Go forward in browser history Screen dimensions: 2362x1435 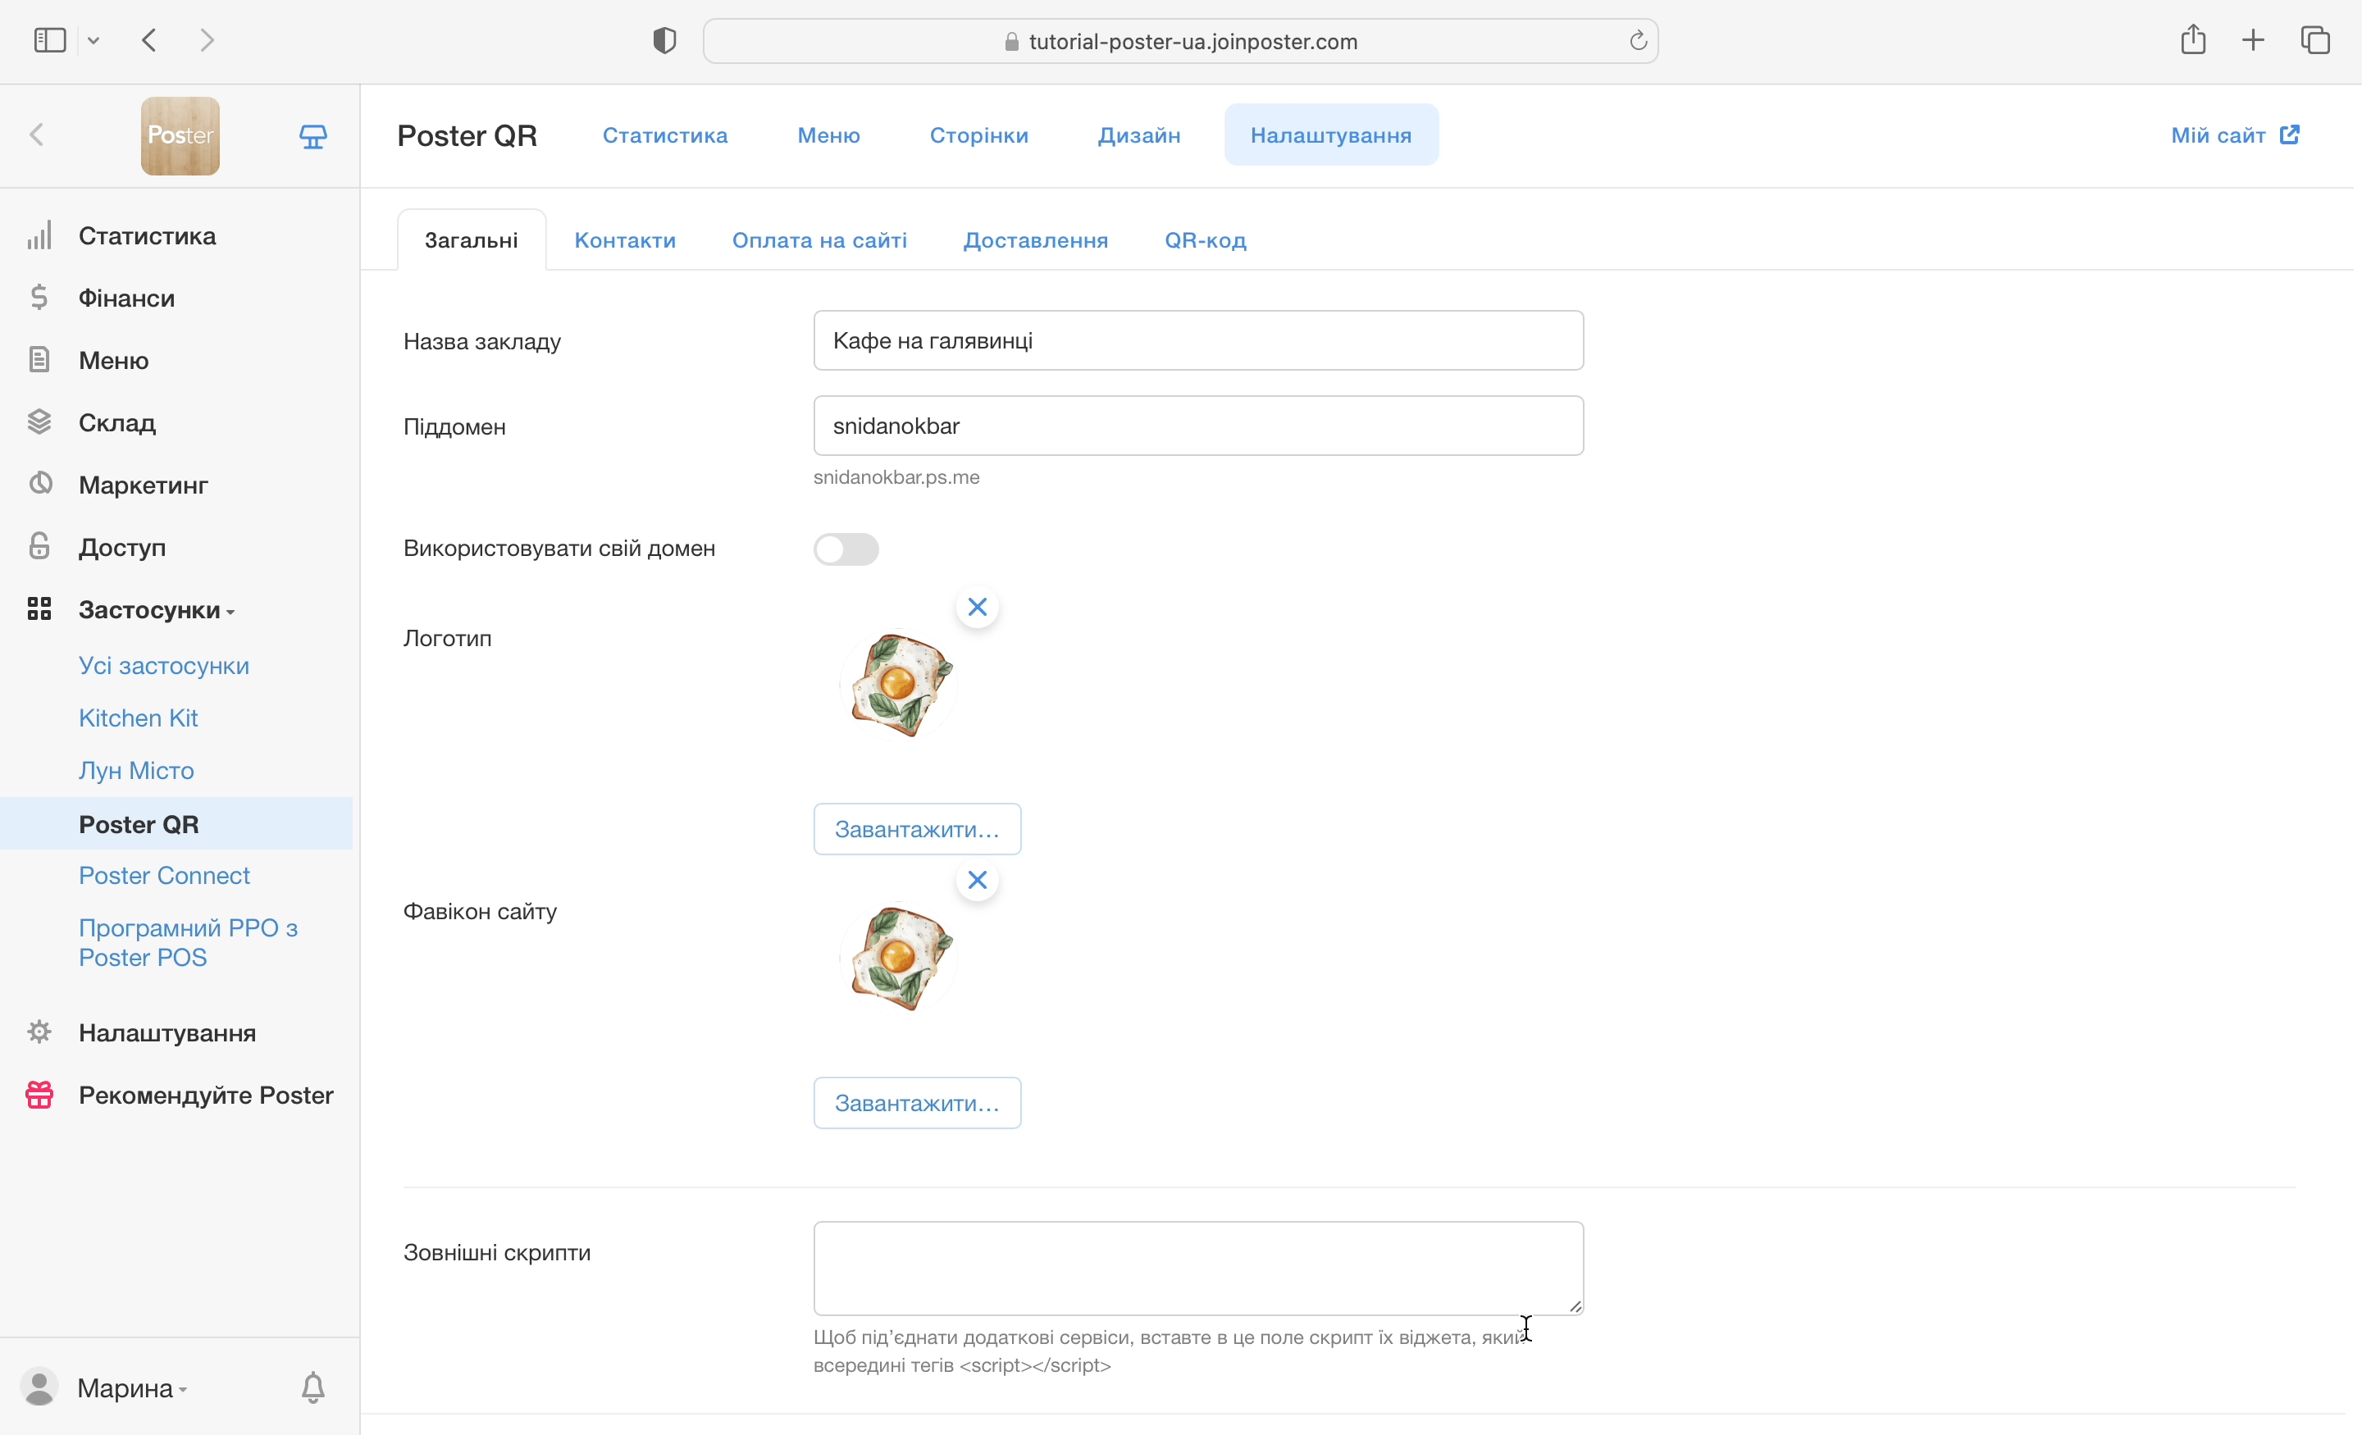click(207, 40)
